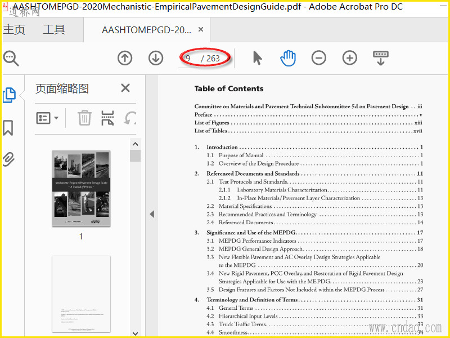Switch to the 工具 tools tab
Image resolution: width=450 pixels, height=338 pixels.
(54, 29)
